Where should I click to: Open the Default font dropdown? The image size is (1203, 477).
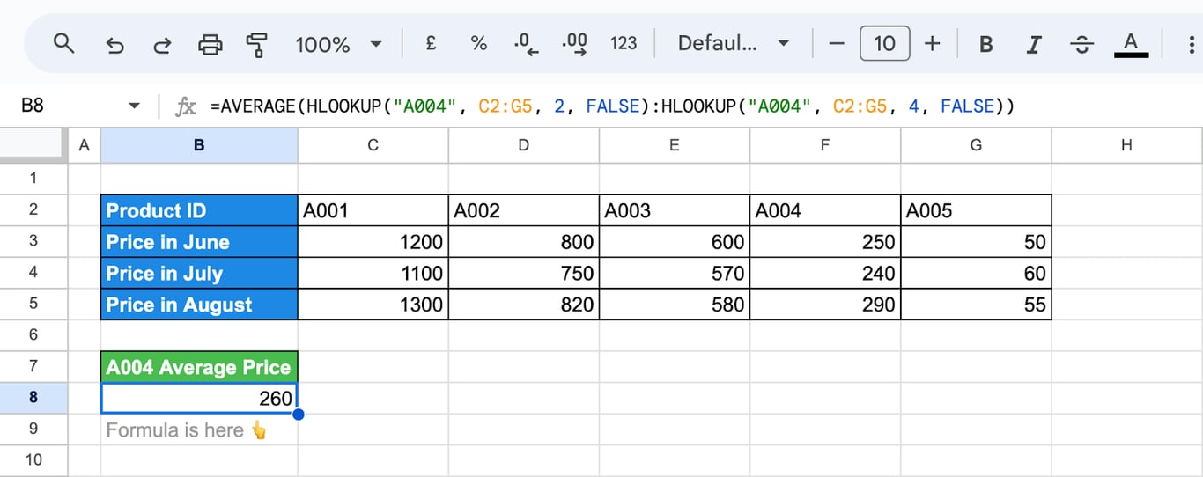(x=733, y=44)
